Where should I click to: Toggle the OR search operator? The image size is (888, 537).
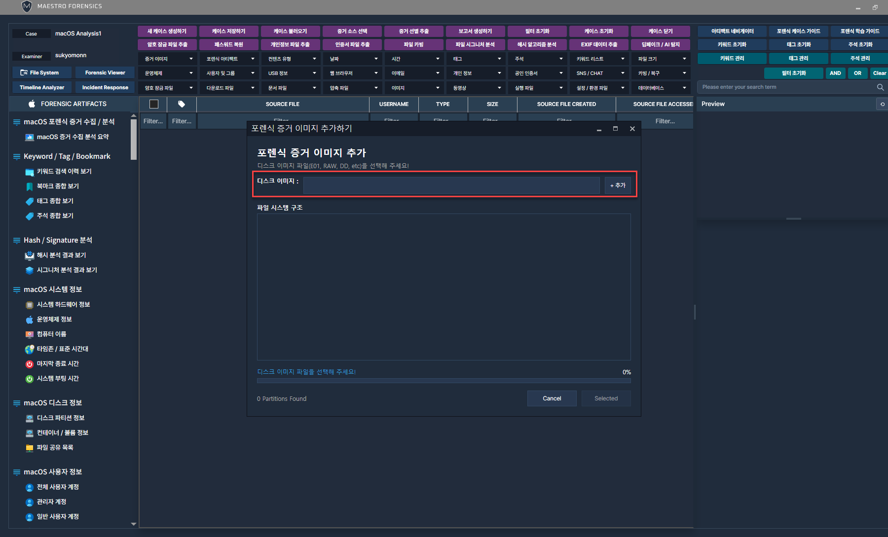[x=857, y=73]
